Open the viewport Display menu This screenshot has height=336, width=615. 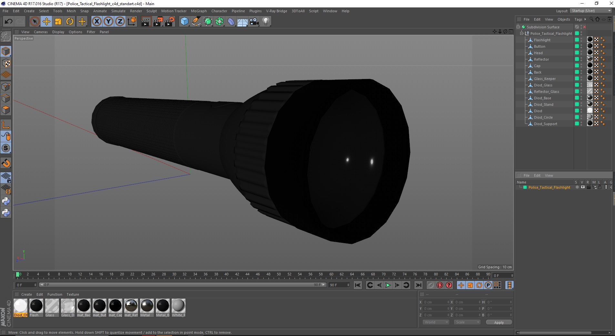(x=58, y=32)
